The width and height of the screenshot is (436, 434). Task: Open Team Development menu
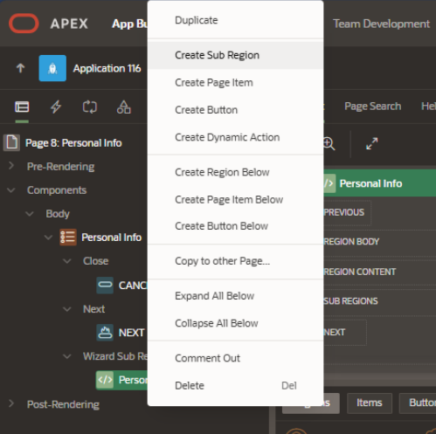point(381,24)
